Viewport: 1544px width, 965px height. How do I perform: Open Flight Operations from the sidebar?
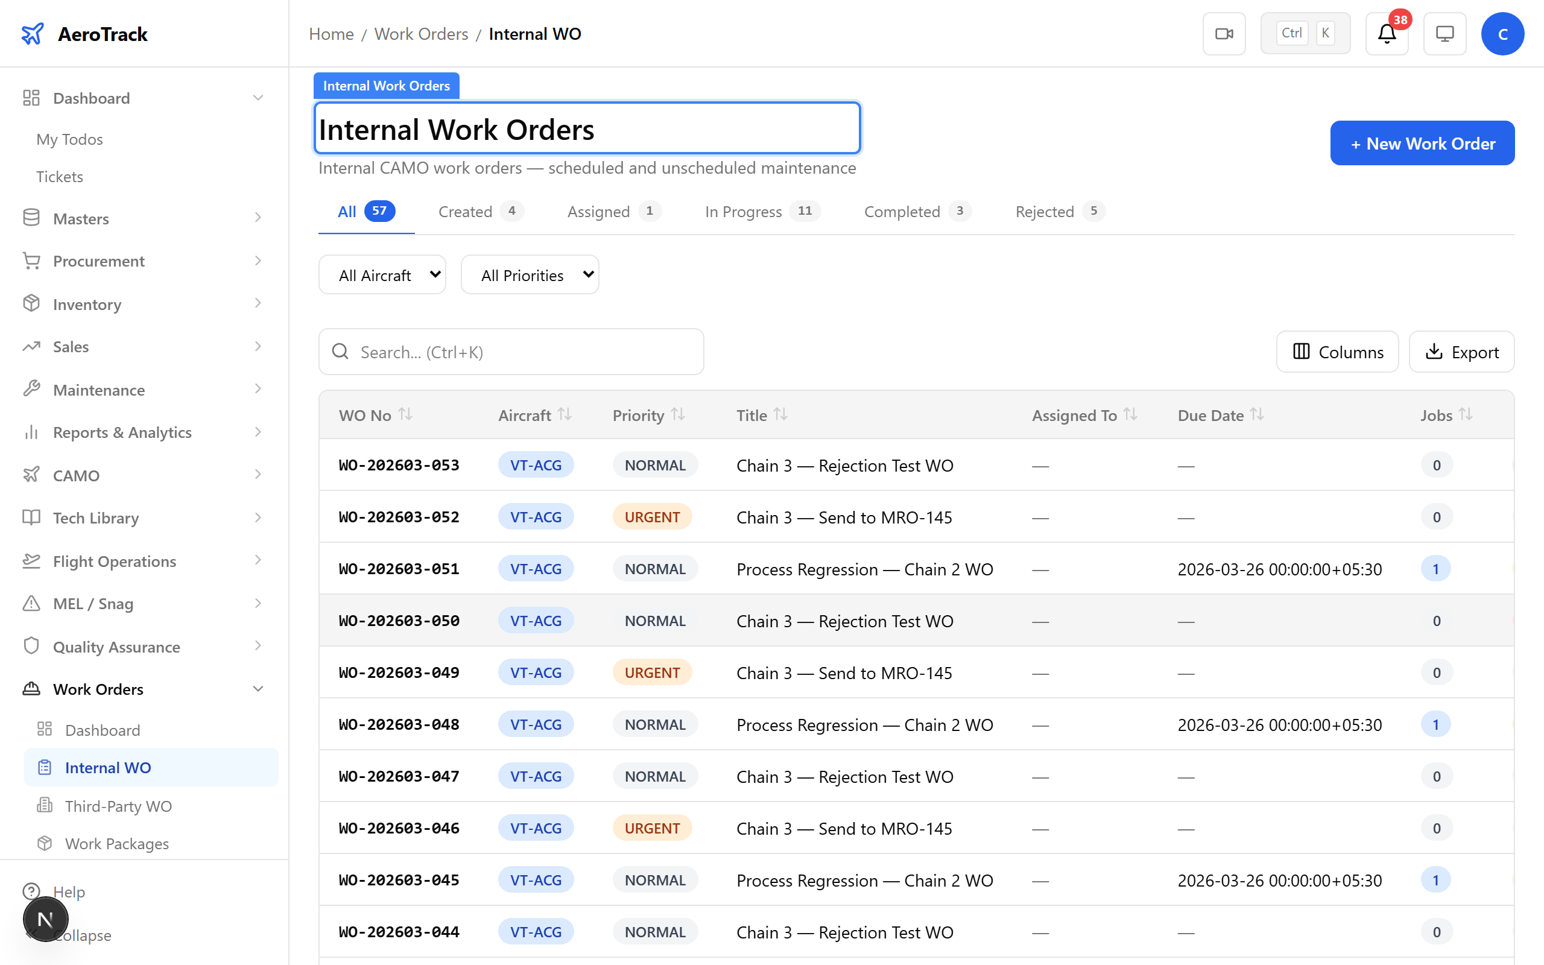coord(113,561)
